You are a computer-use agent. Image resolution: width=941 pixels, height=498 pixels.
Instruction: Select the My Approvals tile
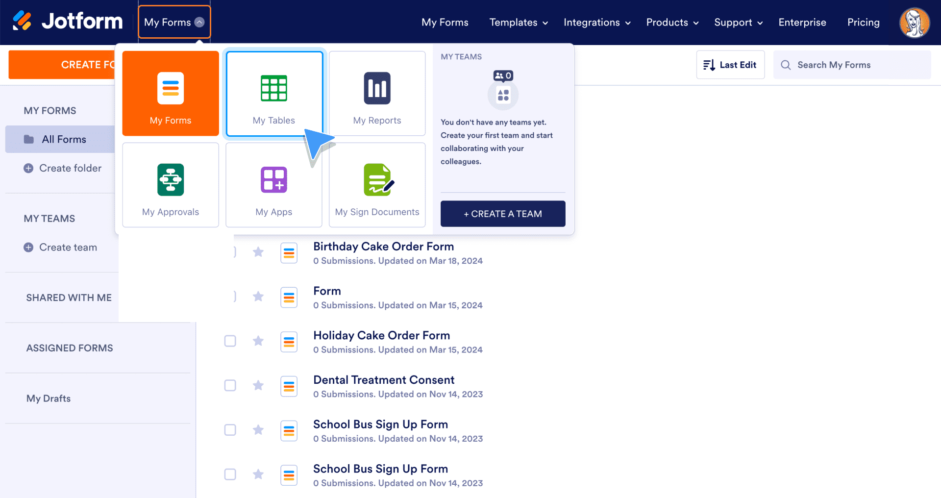tap(171, 185)
